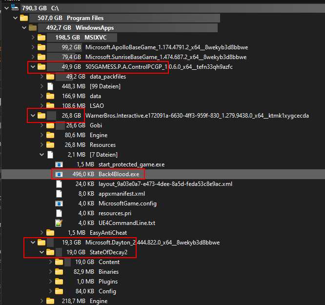Viewport: 325px width, 305px height.
Task: Click the 26,8 GB size value
Action: coord(71,116)
